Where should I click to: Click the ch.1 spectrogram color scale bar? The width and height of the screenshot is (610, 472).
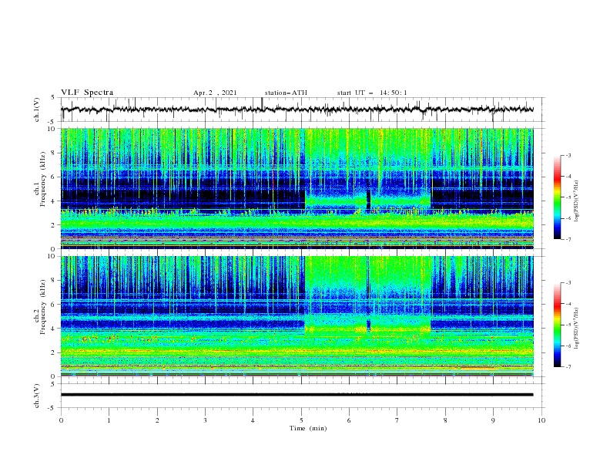(x=558, y=197)
